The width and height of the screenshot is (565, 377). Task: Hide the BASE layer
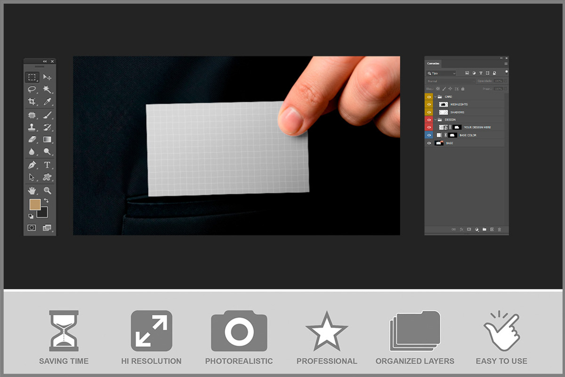[428, 143]
